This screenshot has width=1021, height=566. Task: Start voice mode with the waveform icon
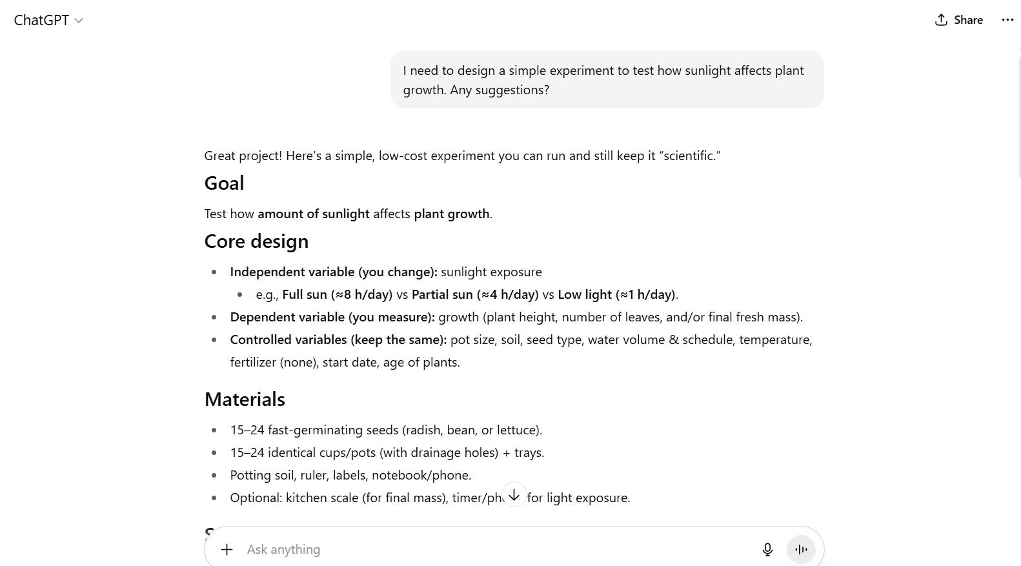click(801, 549)
